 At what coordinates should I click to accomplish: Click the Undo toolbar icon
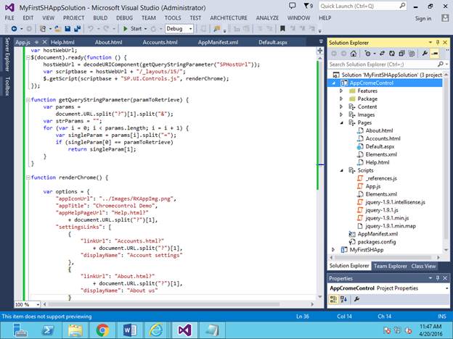tap(91, 29)
